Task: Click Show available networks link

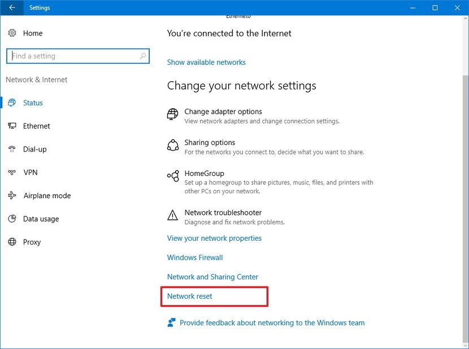Action: pos(206,63)
